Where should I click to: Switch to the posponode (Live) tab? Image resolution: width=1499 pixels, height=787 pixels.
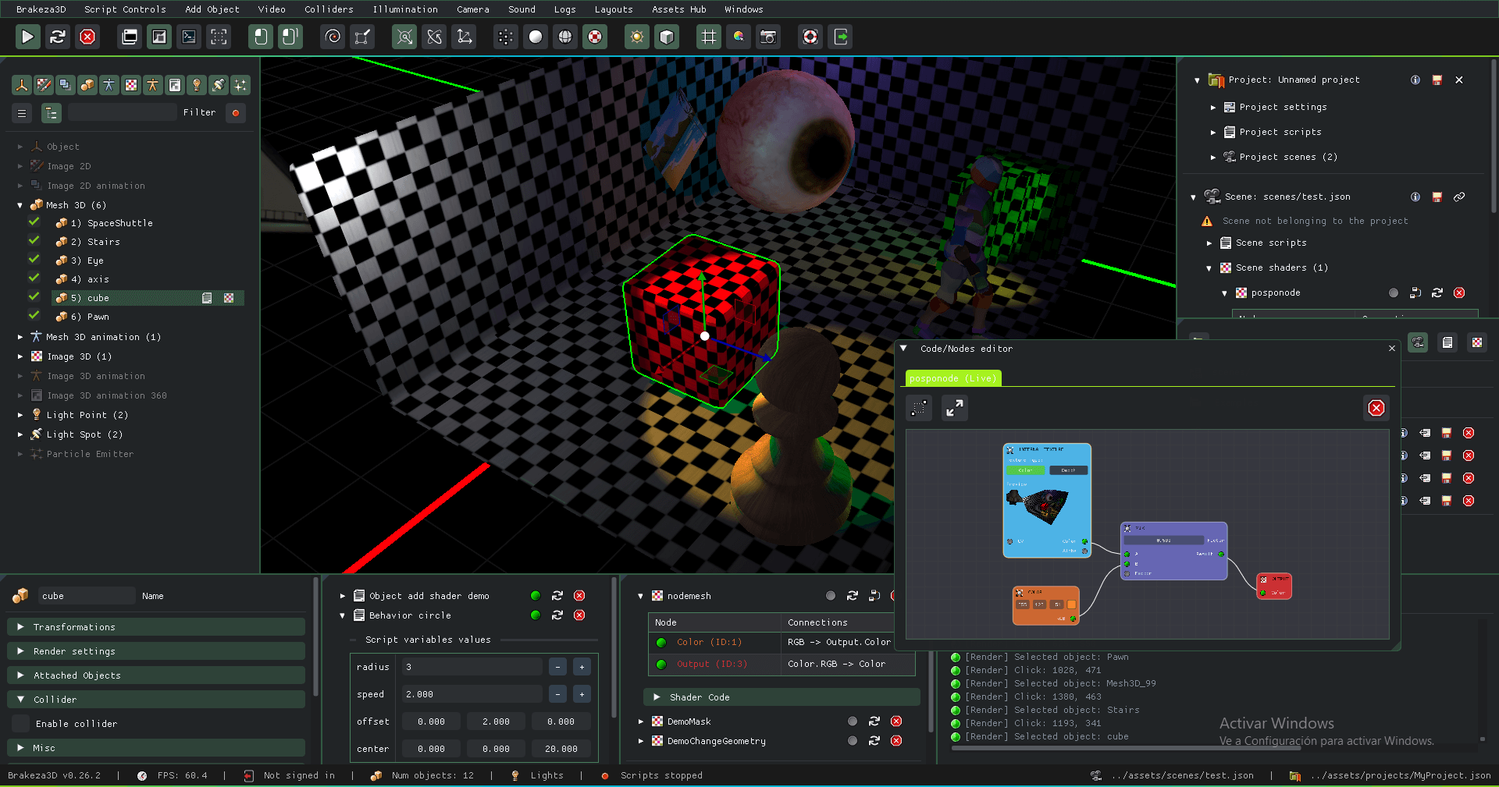pos(952,378)
